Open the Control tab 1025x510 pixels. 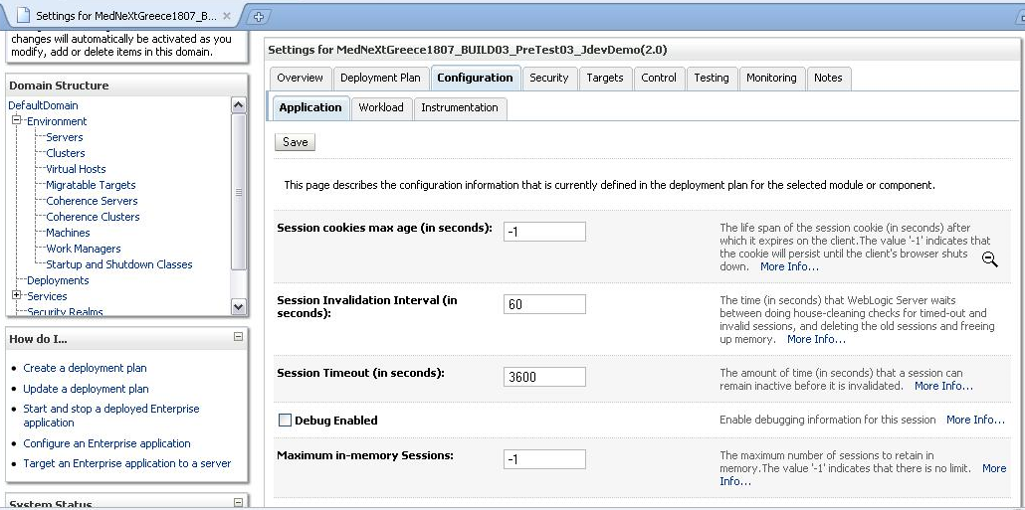click(x=659, y=78)
